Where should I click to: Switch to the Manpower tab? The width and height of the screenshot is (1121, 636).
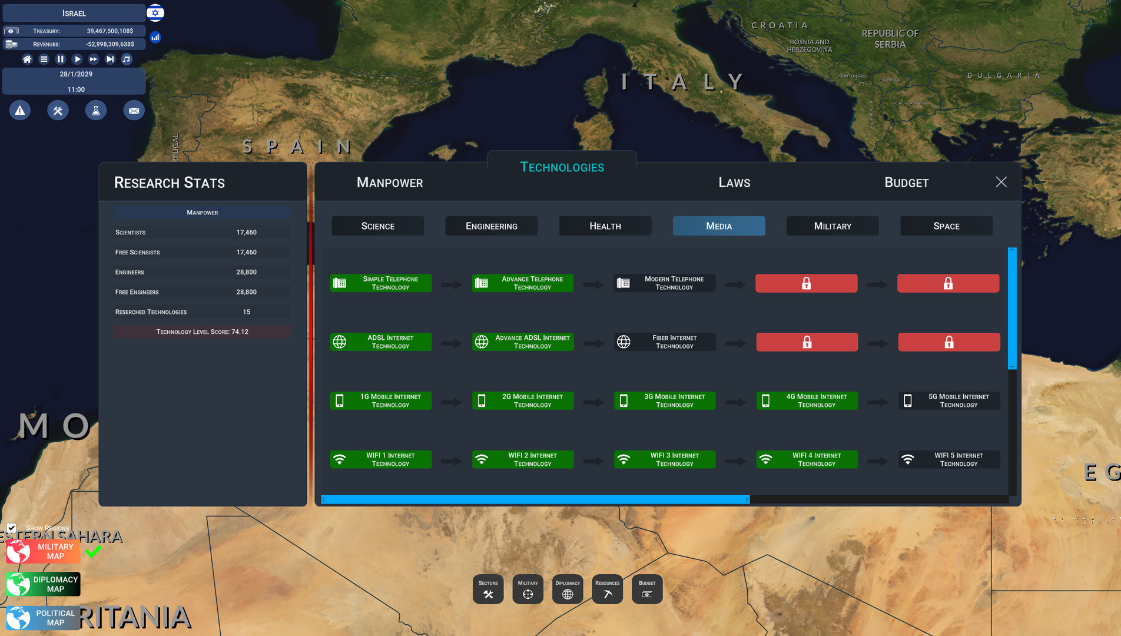[x=390, y=183]
